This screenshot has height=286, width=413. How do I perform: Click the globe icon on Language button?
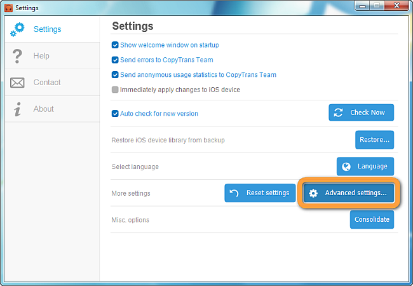point(346,167)
